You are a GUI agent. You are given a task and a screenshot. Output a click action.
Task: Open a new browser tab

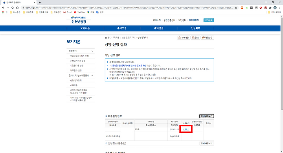pos(40,2)
